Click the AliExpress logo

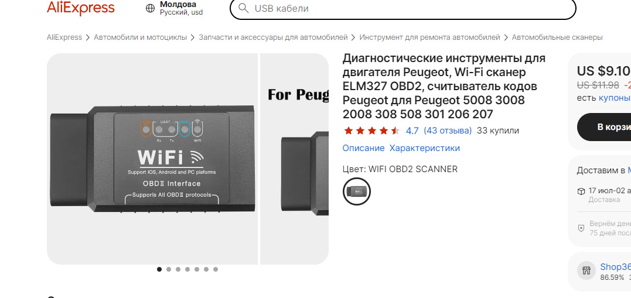click(80, 8)
